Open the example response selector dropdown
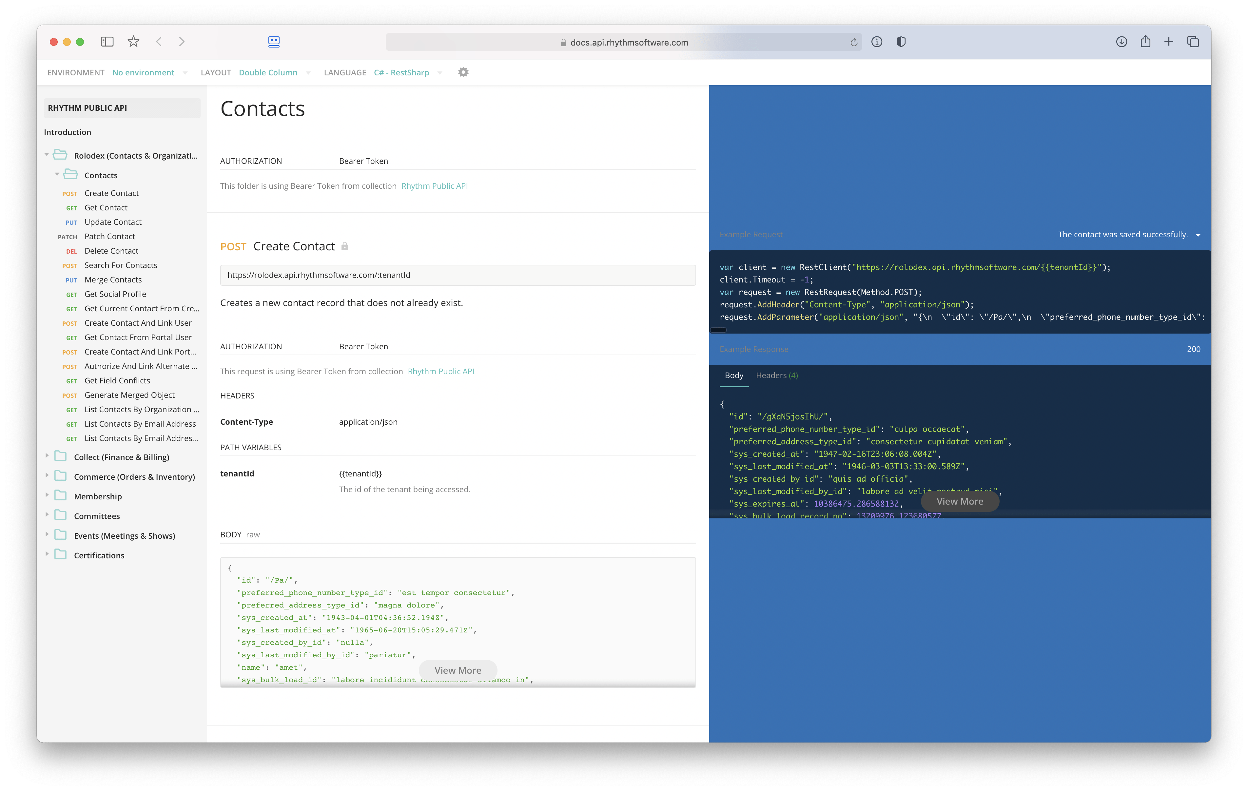This screenshot has width=1248, height=791. (x=1129, y=235)
